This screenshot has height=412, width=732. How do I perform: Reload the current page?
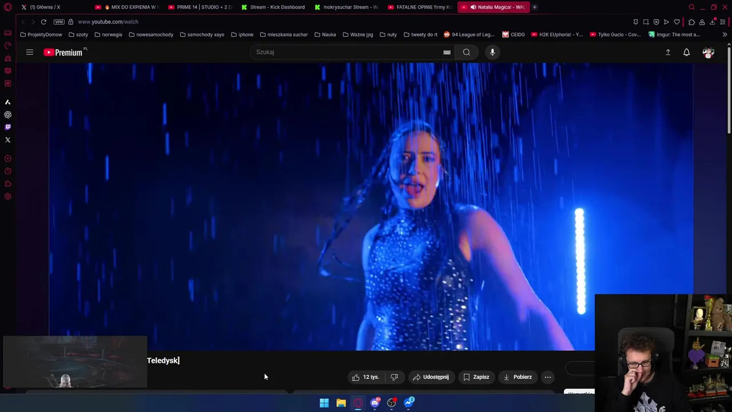(x=43, y=22)
